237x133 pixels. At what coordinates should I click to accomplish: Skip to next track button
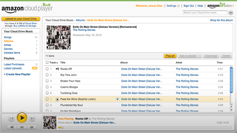[32, 118]
